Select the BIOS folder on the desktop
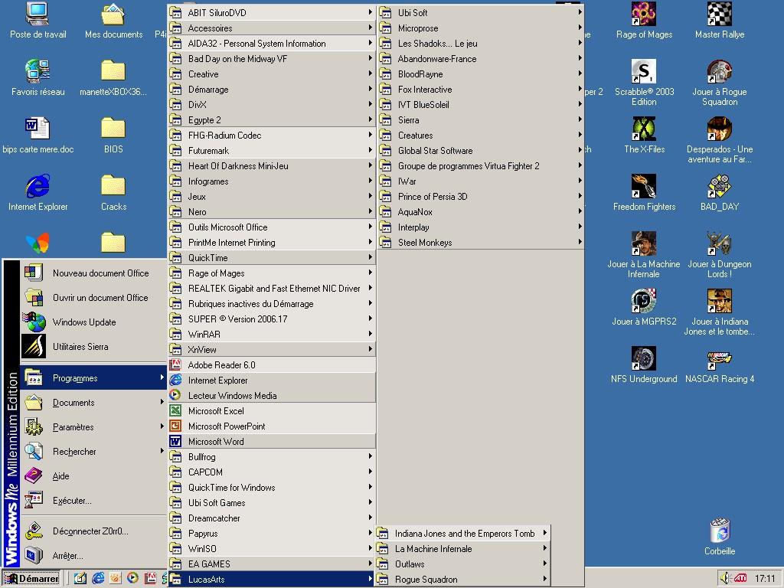 [x=113, y=136]
